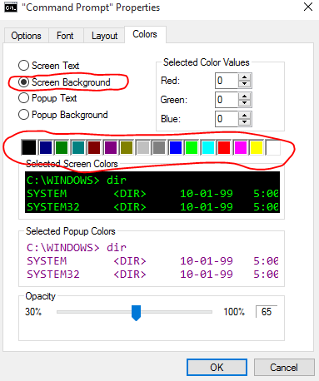The width and height of the screenshot is (319, 381).
Task: Pick the purple color swatch
Action: click(110, 147)
